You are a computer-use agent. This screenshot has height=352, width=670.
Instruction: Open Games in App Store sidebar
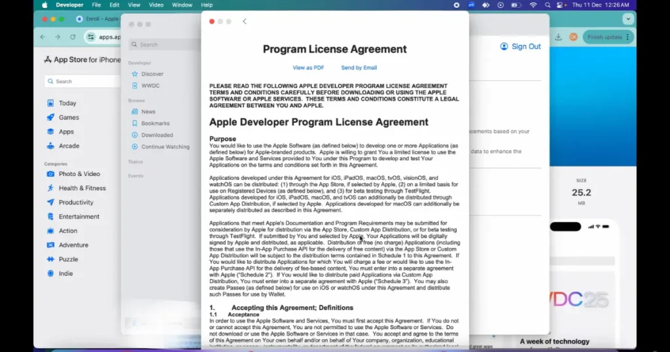coord(69,118)
